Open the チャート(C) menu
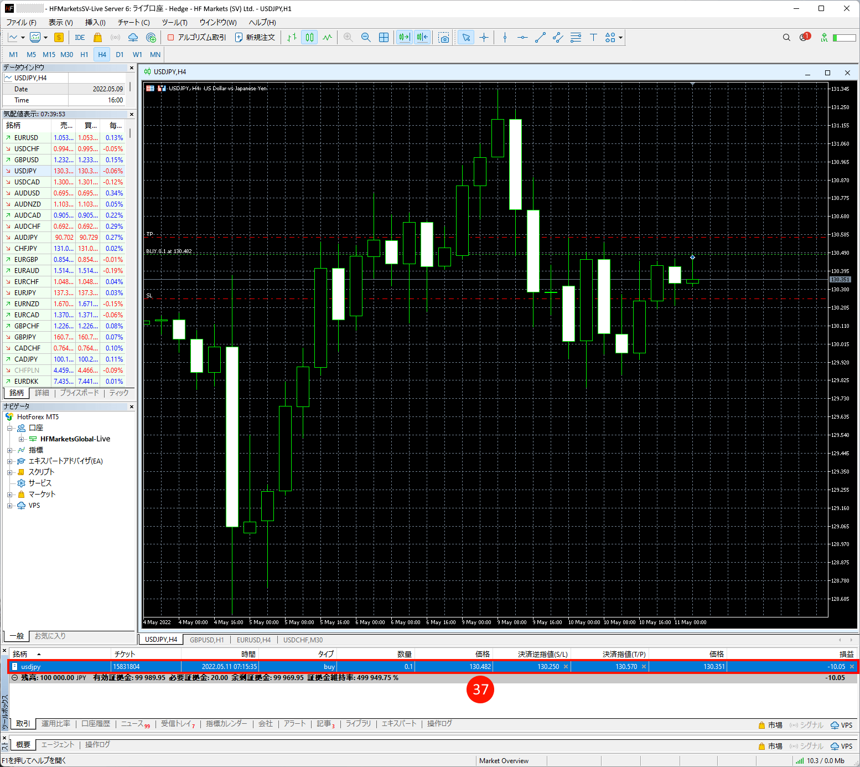 tap(133, 22)
